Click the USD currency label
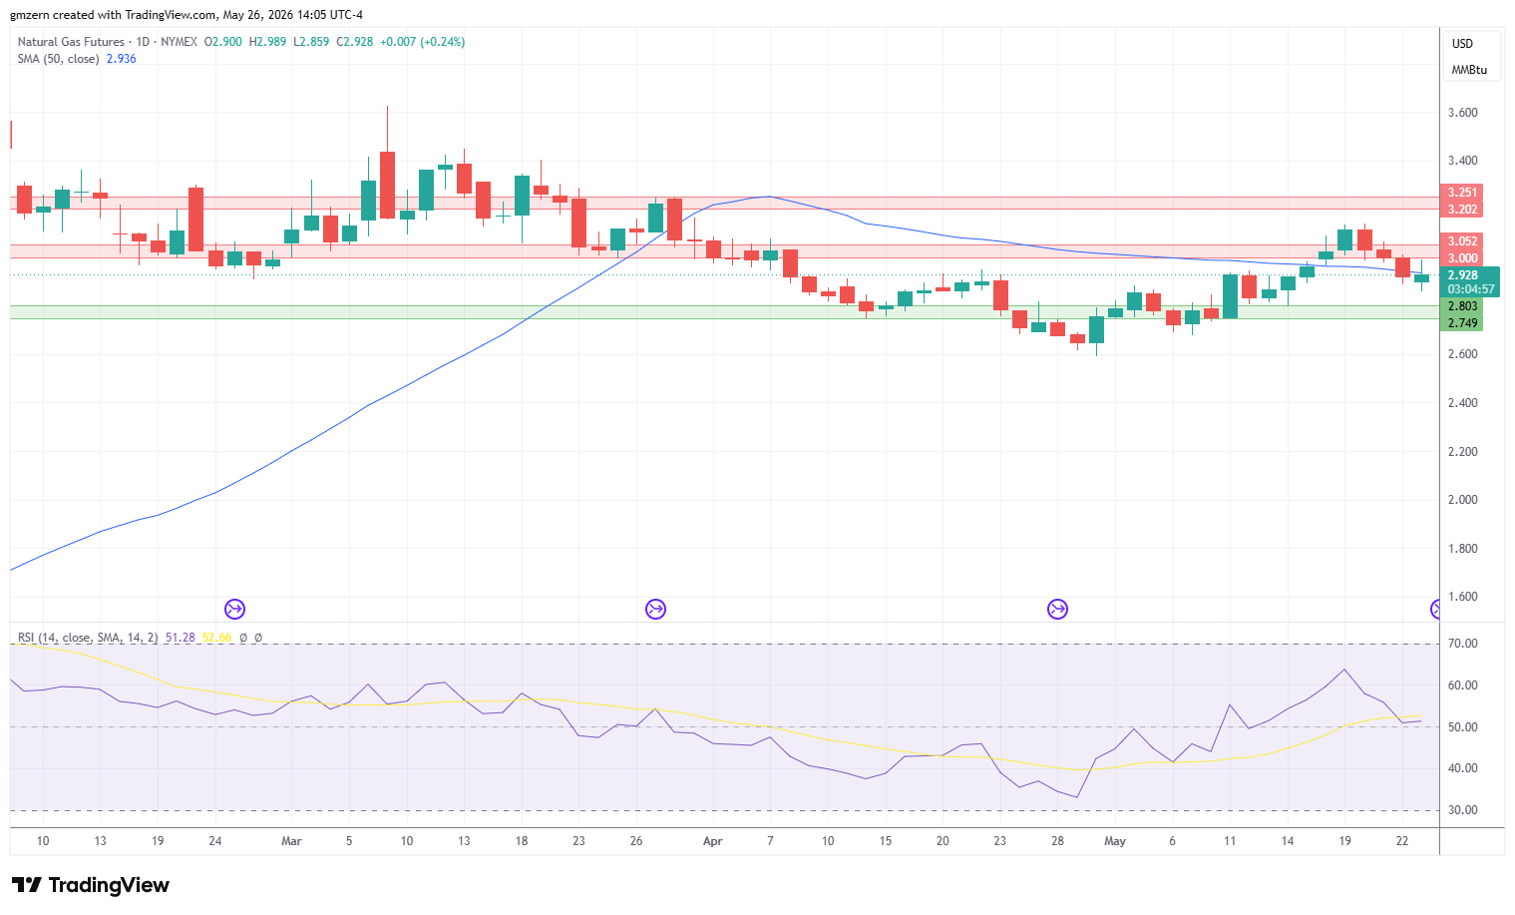1515x915 pixels. tap(1462, 44)
